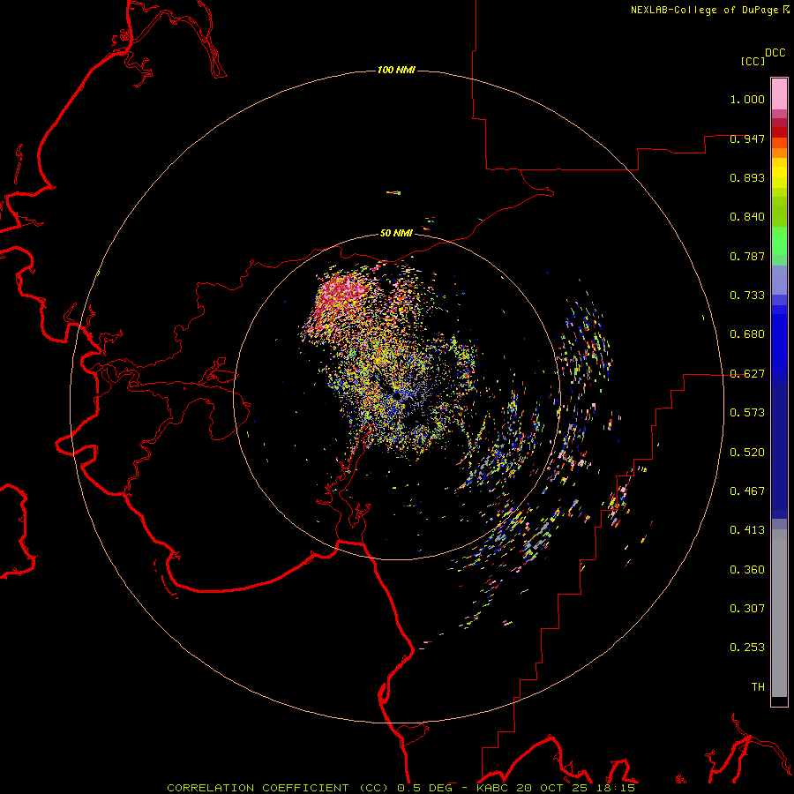Click the 1.000 value on color scale
This screenshot has height=794, width=794.
pyautogui.click(x=747, y=99)
